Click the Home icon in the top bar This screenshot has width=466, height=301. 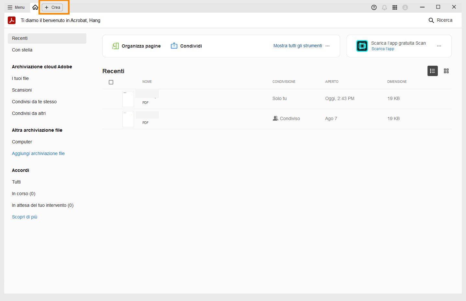click(35, 7)
